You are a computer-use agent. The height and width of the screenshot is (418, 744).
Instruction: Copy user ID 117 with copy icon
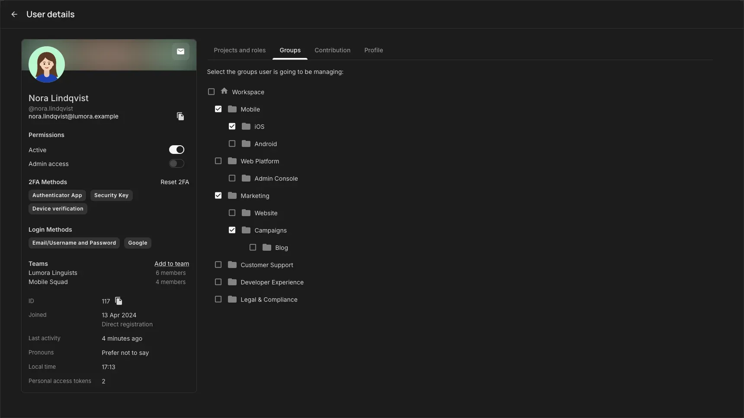[119, 301]
